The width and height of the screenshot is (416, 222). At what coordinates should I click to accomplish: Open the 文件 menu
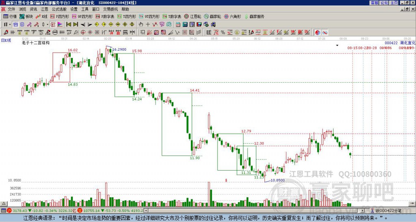click(x=11, y=9)
